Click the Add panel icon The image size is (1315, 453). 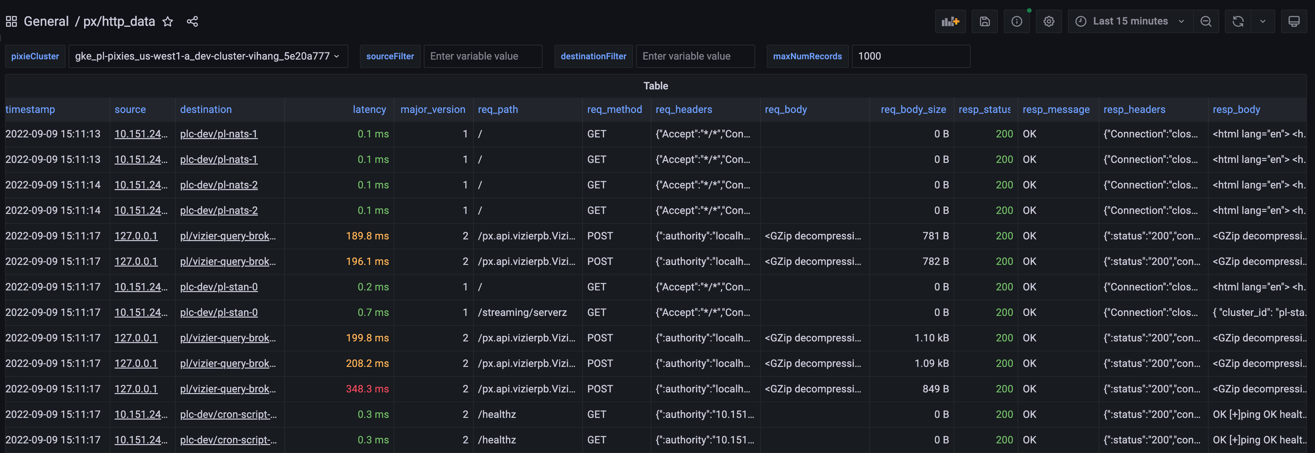950,22
